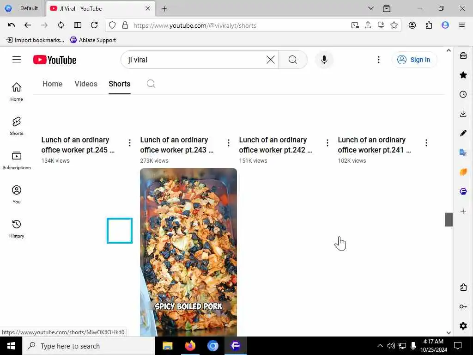Open the YouTube hamburger guide menu
473x355 pixels.
(x=17, y=60)
